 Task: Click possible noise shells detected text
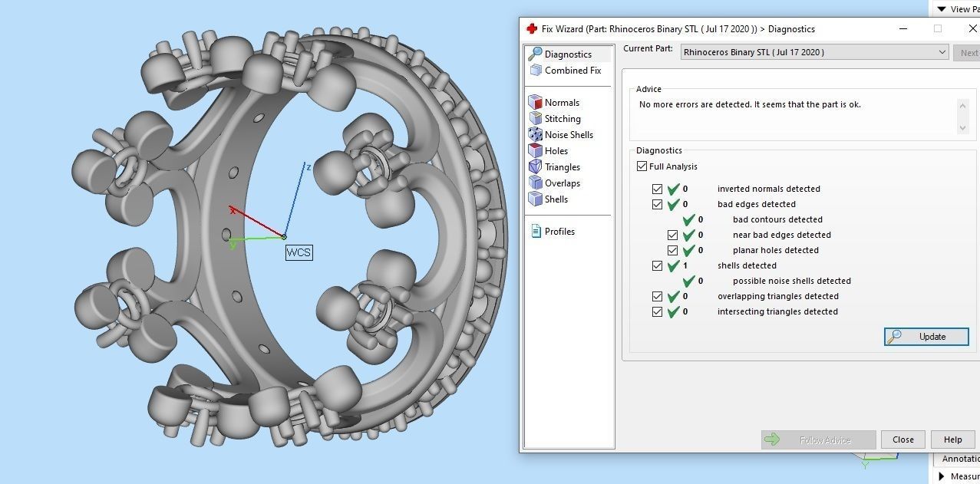pyautogui.click(x=791, y=281)
